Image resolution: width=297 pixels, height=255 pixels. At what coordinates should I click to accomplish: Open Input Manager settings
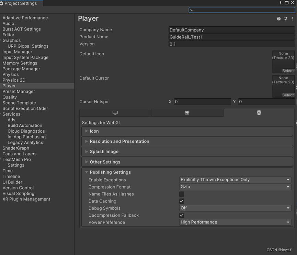[17, 52]
